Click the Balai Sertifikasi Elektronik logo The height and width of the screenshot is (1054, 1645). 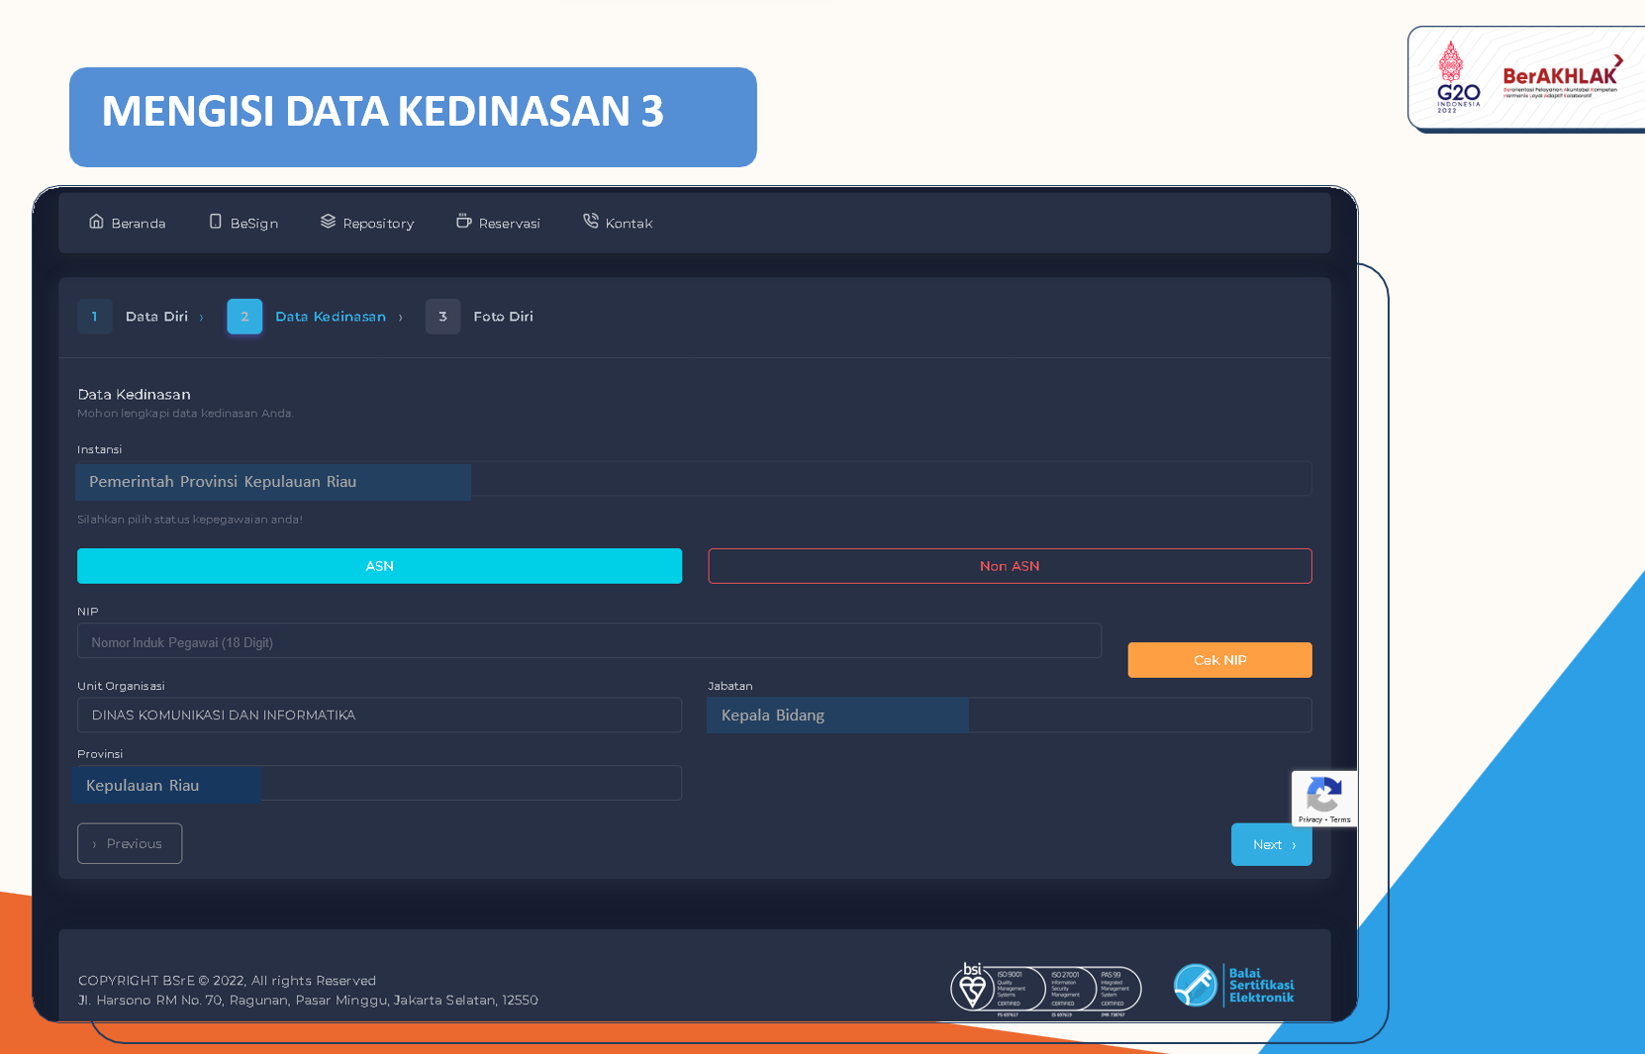coord(1233,986)
